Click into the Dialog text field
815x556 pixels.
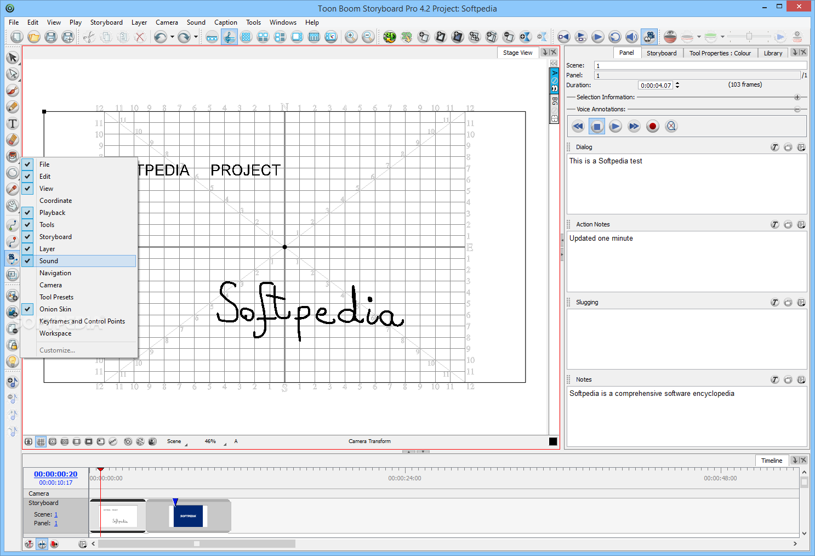pos(687,184)
